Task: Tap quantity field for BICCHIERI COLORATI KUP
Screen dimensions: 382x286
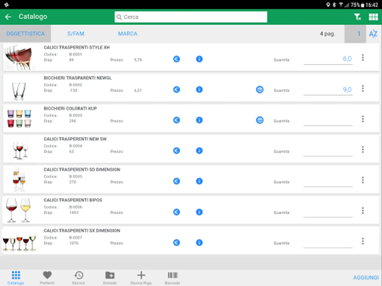Action: tap(328, 120)
